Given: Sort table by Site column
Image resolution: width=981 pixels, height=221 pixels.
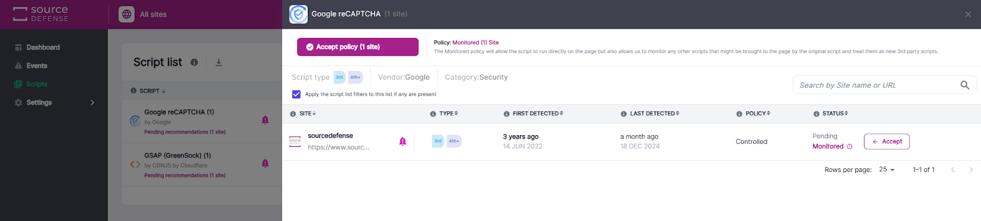Looking at the screenshot, I should pos(307,114).
